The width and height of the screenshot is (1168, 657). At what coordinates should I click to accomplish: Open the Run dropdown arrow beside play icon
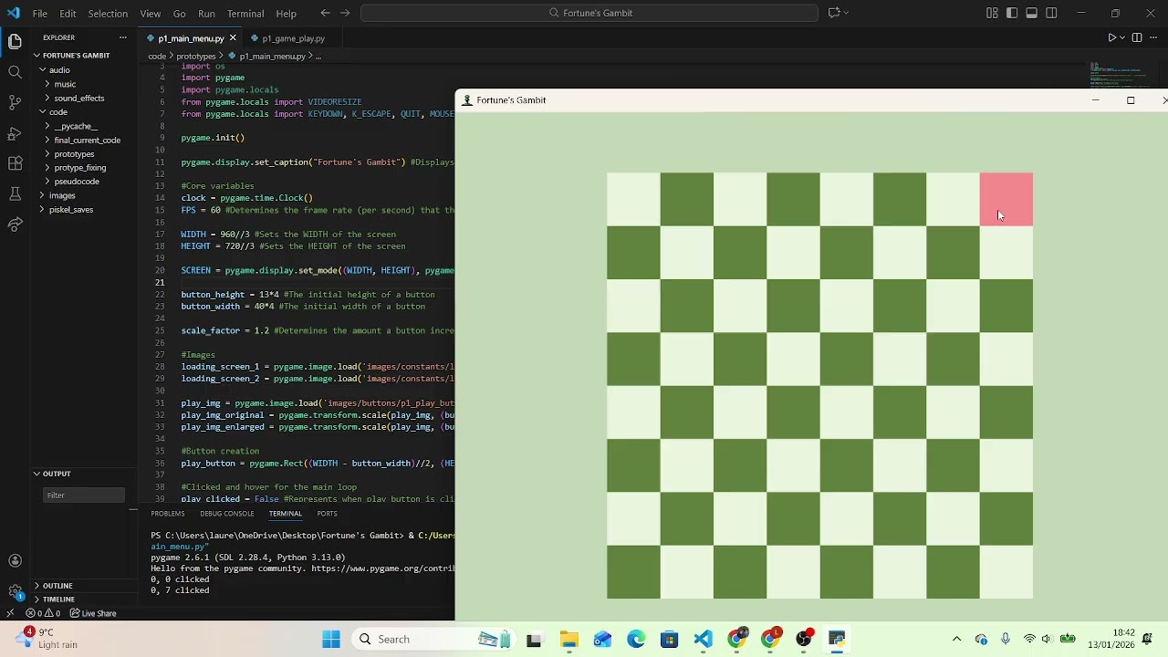(x=1121, y=37)
